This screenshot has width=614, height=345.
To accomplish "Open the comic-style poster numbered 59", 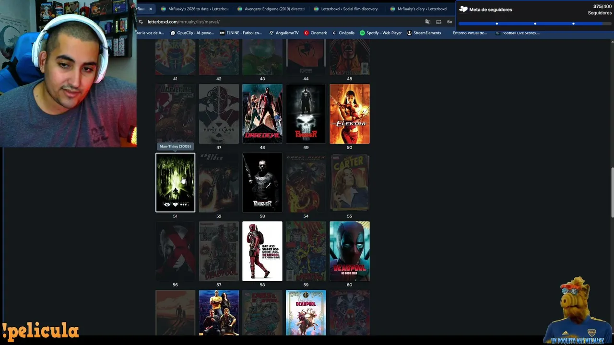I will pos(306,251).
